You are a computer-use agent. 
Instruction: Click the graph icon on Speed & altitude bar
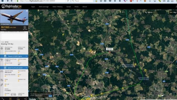(x=5, y=68)
